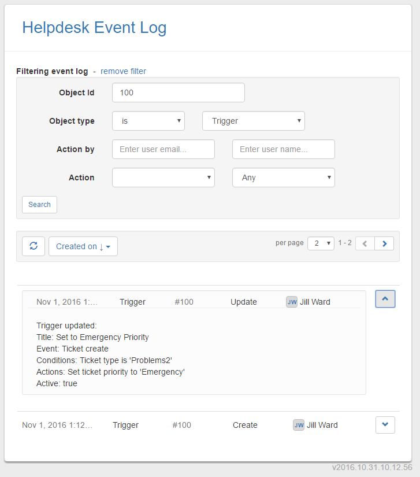Focus the user name input field
Image resolution: width=420 pixels, height=477 pixels.
283,149
